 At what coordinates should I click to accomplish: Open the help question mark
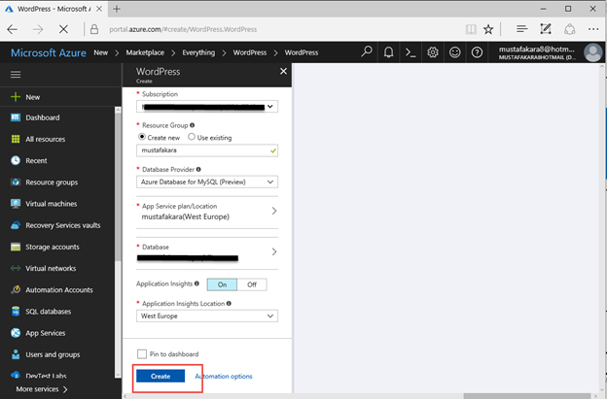[477, 52]
